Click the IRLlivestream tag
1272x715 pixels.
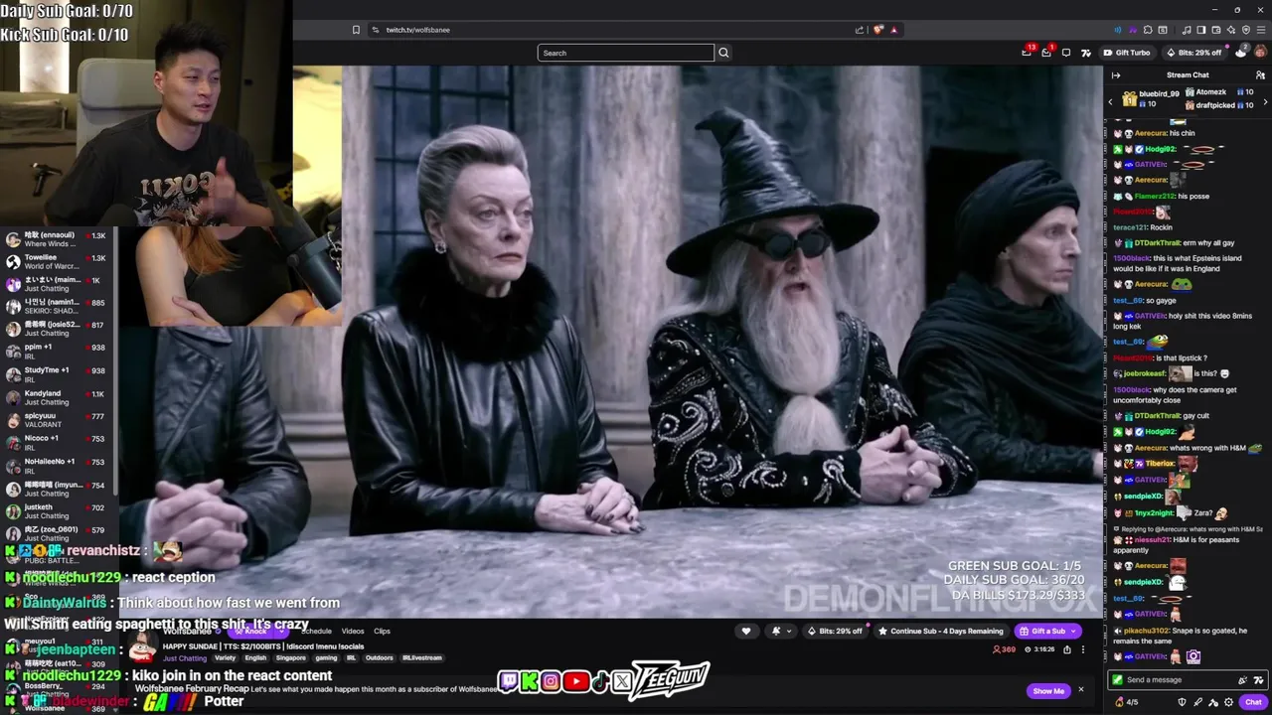click(x=421, y=658)
